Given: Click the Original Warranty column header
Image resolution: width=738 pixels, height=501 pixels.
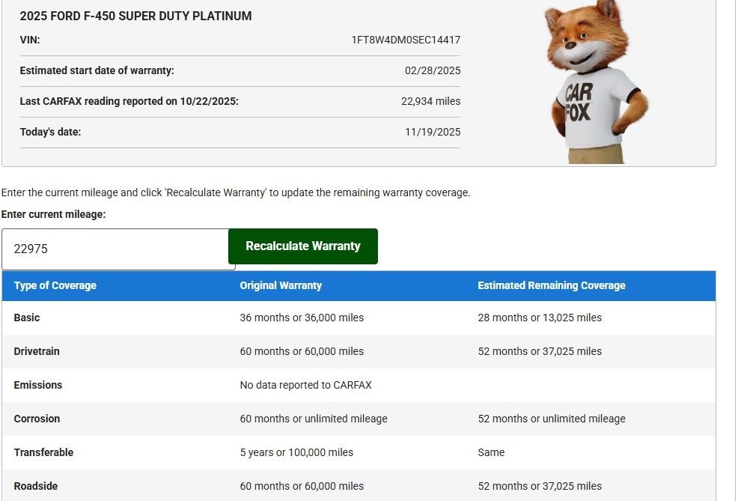Looking at the screenshot, I should click(x=281, y=285).
